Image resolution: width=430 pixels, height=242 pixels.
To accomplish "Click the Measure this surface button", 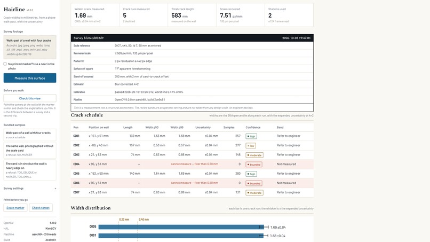I will click(30, 78).
